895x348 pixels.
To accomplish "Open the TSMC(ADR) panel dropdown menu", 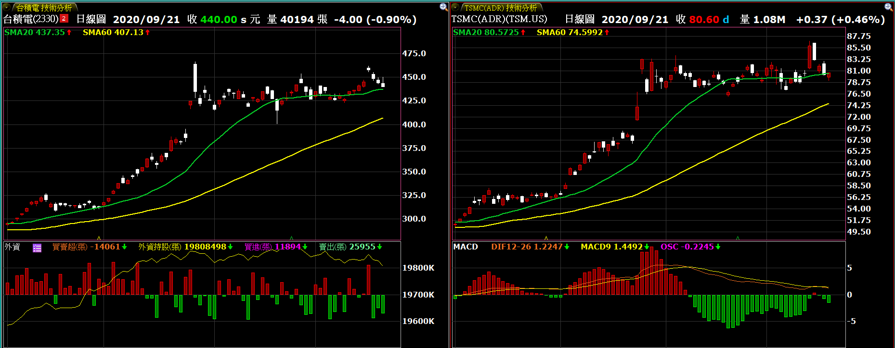I will [x=455, y=7].
